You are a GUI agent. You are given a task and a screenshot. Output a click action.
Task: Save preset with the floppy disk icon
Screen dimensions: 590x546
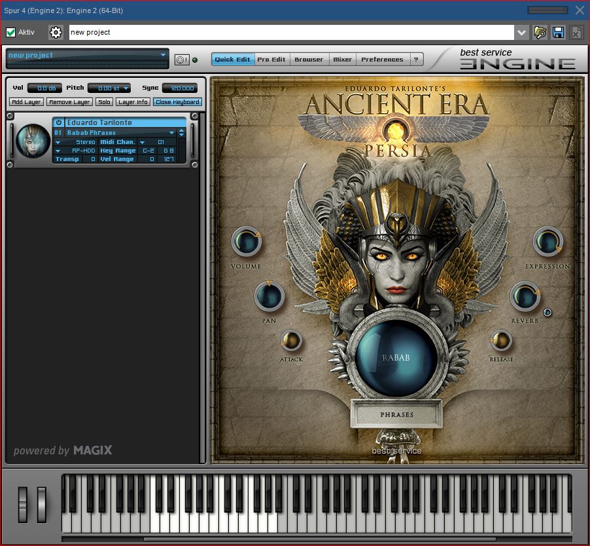(558, 32)
